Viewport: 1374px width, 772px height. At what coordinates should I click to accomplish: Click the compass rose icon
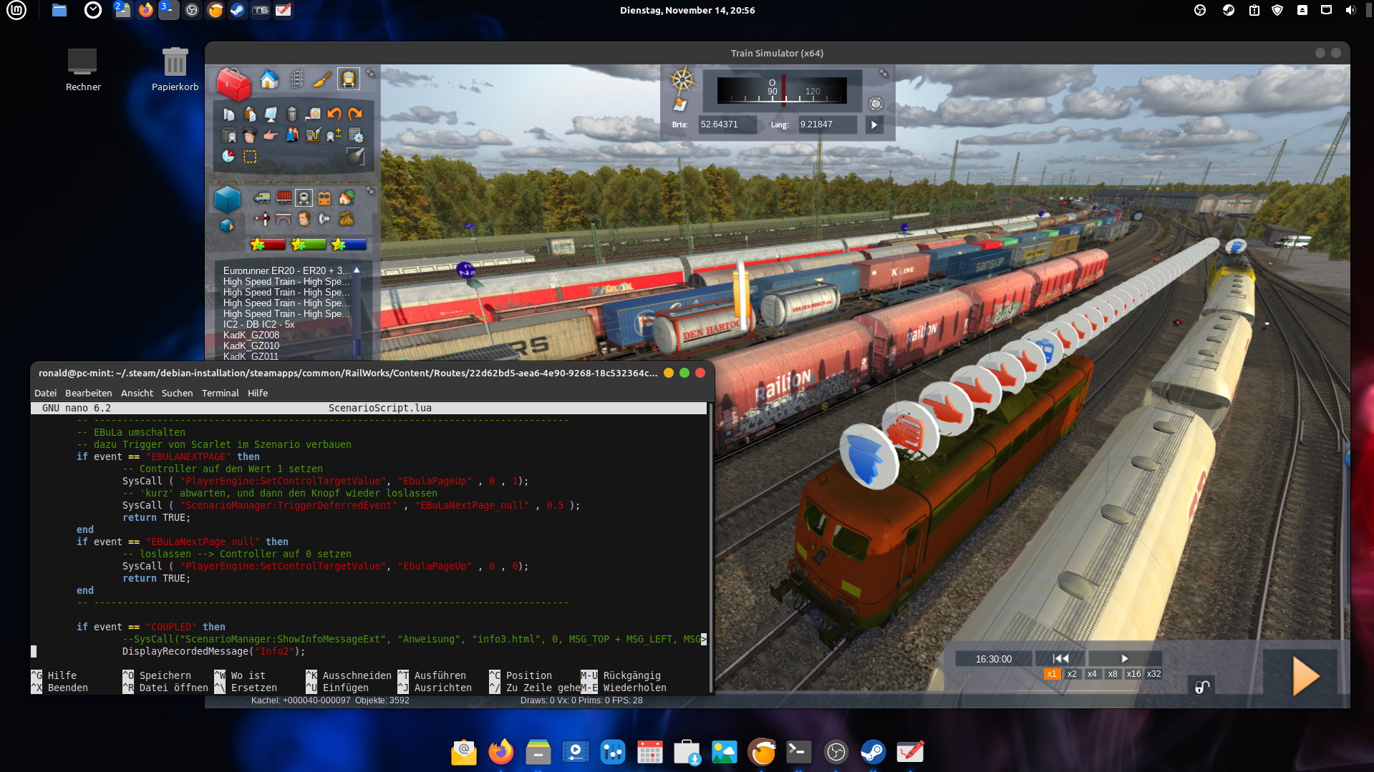point(682,79)
